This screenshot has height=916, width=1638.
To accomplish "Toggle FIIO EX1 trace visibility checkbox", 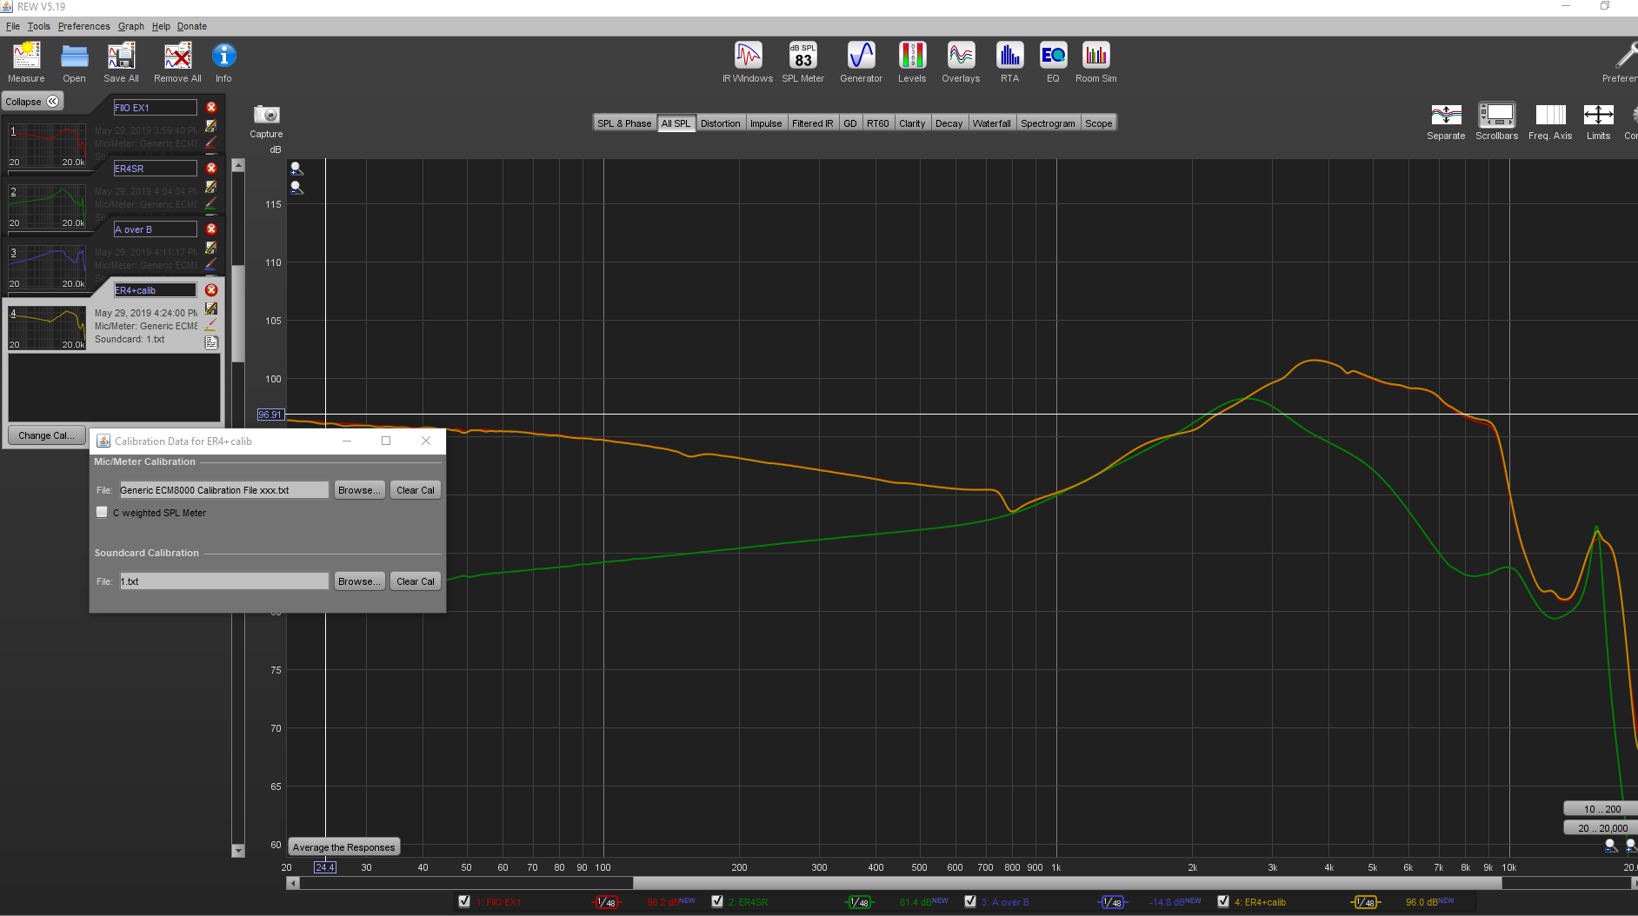I will (464, 901).
